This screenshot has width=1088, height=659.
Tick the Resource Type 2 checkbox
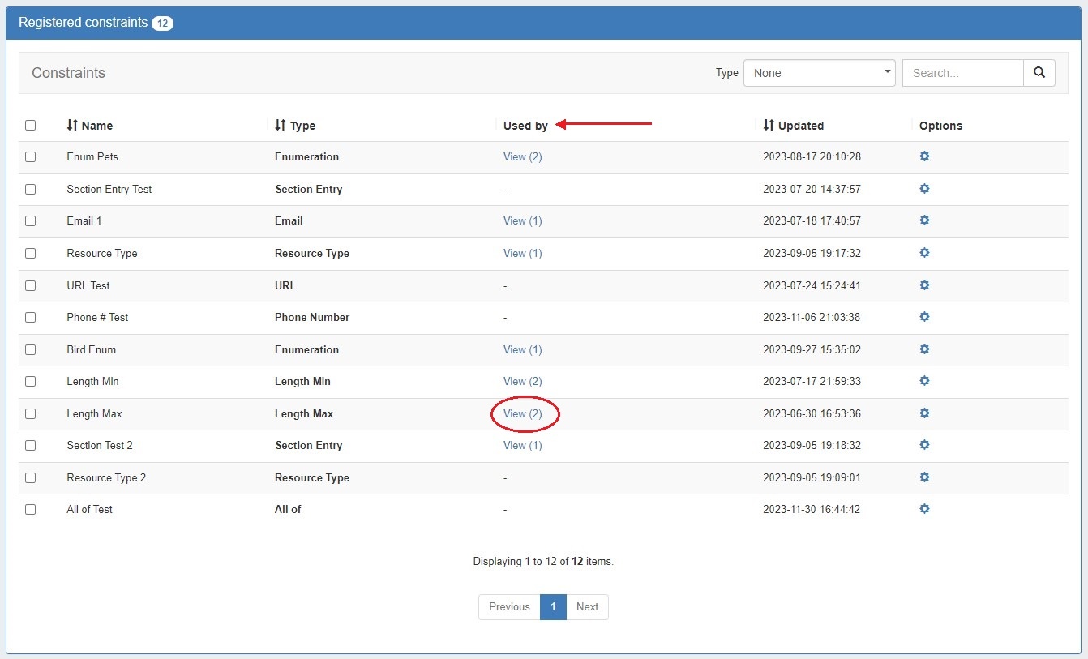click(31, 477)
